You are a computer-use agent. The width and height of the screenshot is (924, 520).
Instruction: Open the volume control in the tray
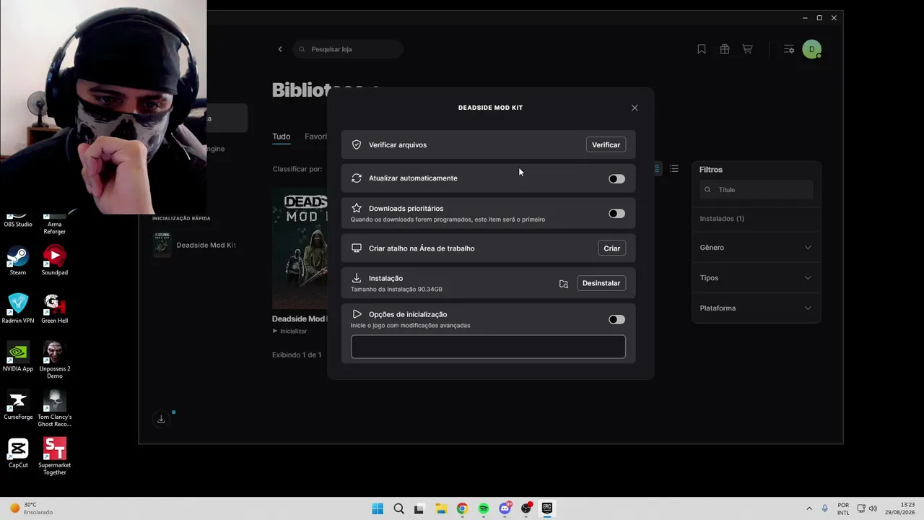point(873,508)
